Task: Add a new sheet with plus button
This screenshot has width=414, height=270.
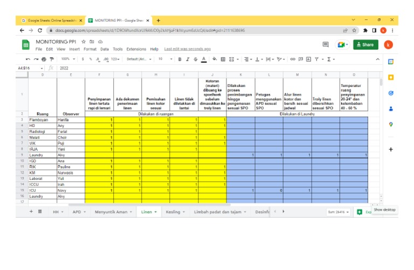Action: pos(31,212)
